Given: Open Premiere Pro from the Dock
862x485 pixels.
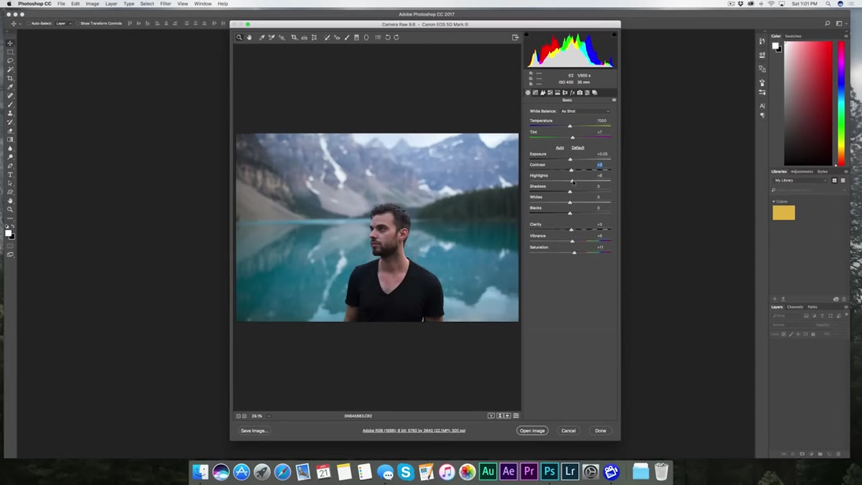Looking at the screenshot, I should (x=529, y=471).
